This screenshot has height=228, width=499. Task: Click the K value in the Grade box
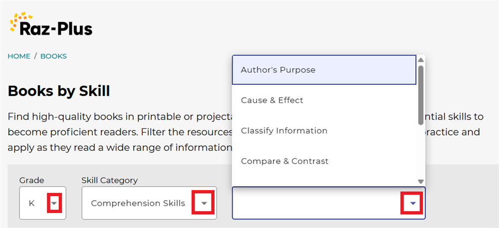(x=31, y=203)
